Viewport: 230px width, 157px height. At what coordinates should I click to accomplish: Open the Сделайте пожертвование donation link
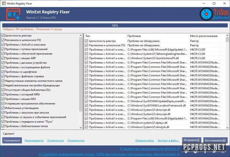click(x=109, y=154)
